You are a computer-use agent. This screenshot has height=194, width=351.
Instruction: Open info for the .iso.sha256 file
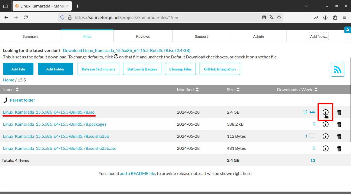pos(325,136)
